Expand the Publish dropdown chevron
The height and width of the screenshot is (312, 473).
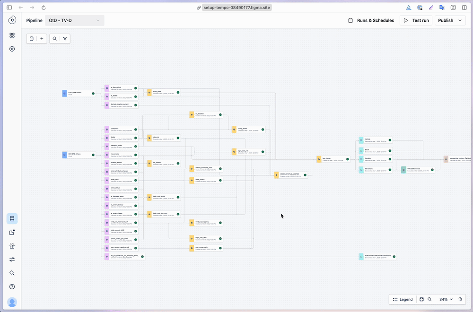(459, 20)
